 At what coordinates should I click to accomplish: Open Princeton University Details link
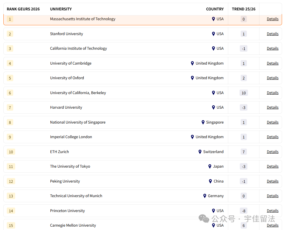tap(272, 211)
